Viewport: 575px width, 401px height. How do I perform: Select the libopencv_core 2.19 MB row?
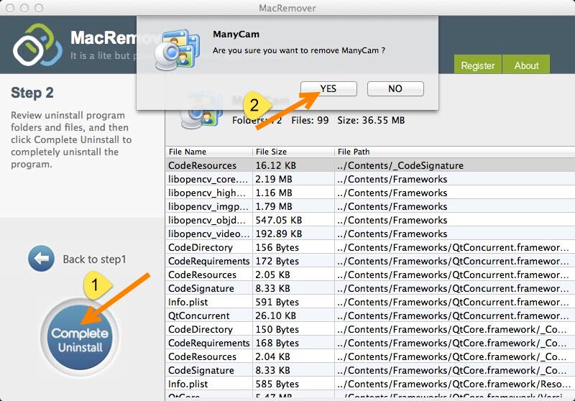(x=370, y=179)
